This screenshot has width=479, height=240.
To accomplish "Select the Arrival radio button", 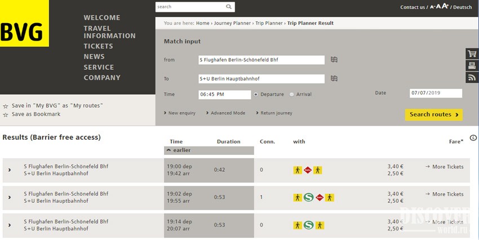I will tap(291, 94).
